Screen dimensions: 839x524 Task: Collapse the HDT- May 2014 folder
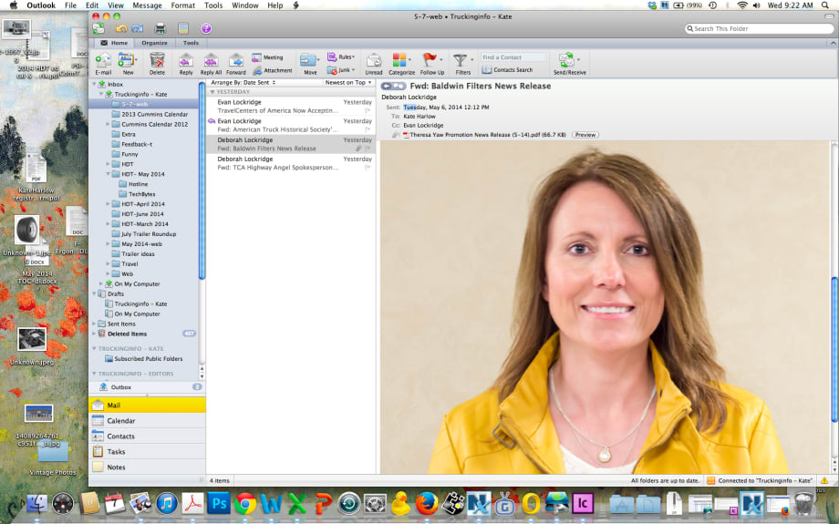[x=109, y=173]
